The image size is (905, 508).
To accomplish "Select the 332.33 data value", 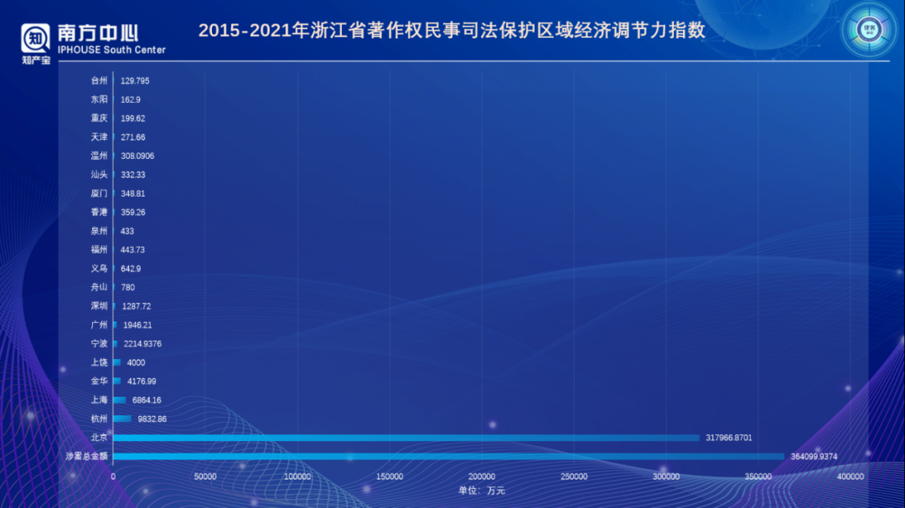I will [132, 175].
